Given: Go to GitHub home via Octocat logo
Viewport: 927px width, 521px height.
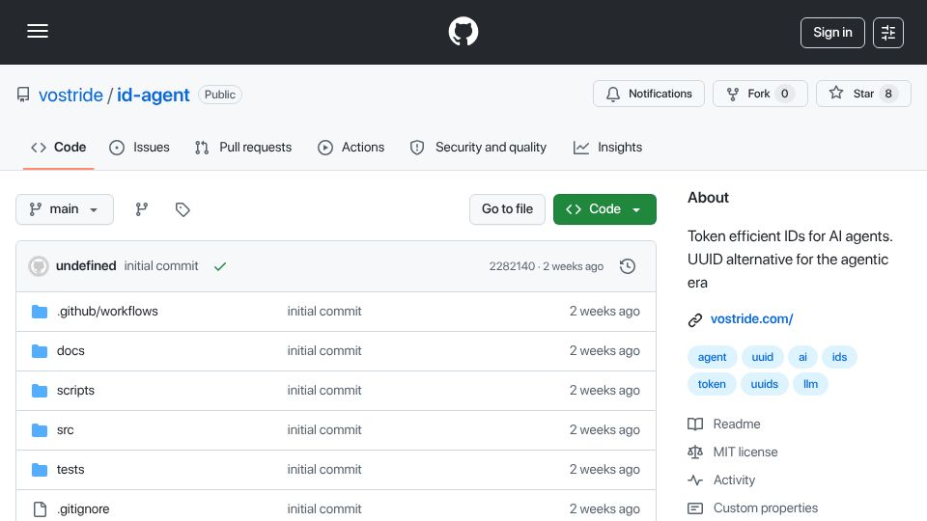Looking at the screenshot, I should point(463,31).
